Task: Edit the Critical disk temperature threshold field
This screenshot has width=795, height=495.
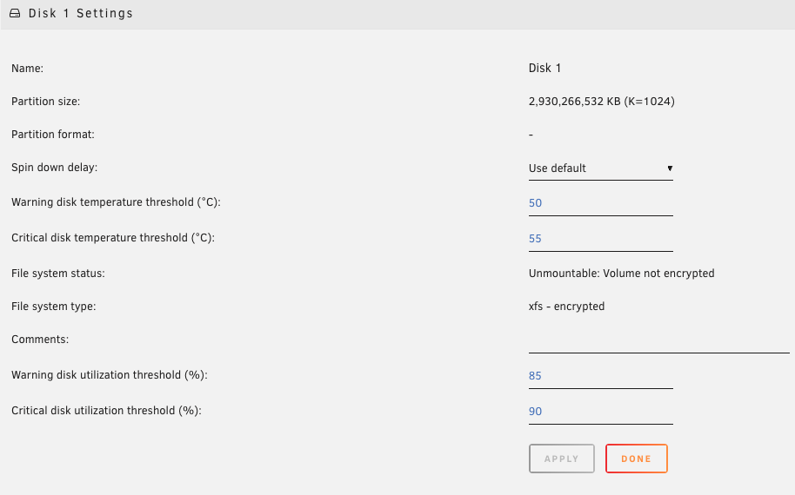Action: 600,239
